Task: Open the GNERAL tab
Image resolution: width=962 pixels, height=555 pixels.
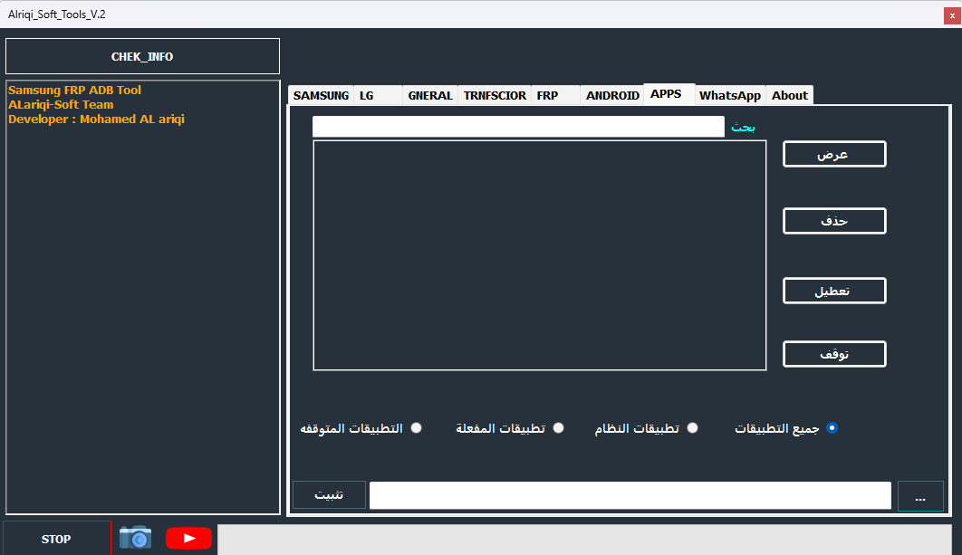Action: tap(429, 94)
